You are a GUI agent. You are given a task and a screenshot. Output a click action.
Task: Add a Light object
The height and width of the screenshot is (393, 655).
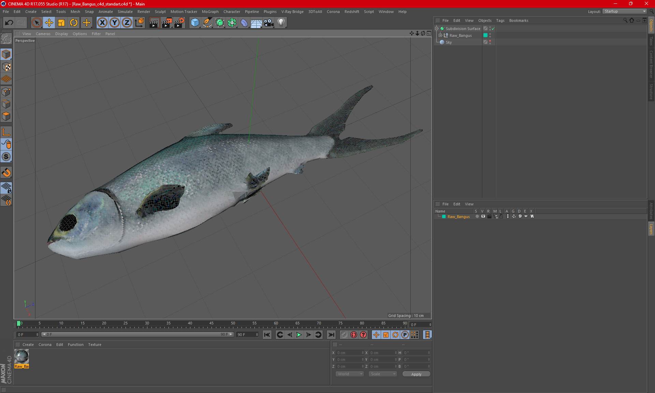[281, 23]
